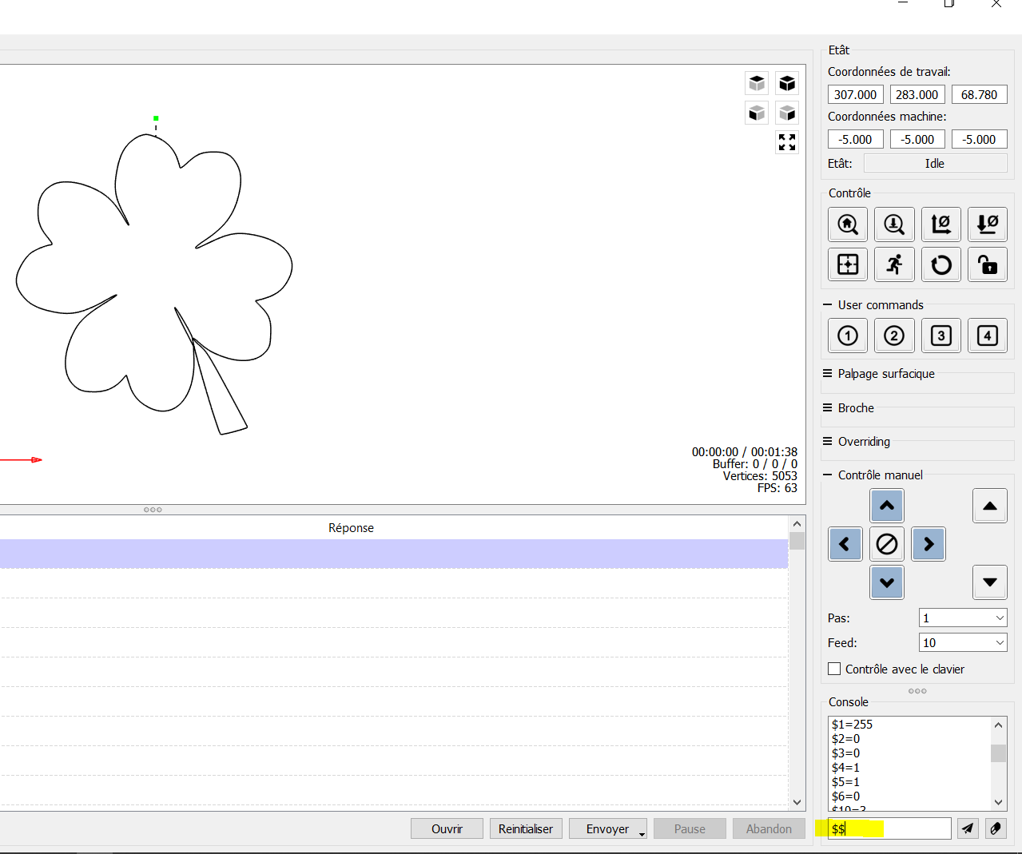Viewport: 1022px width, 854px height.
Task: Click the Home machine control icon
Action: 848,224
